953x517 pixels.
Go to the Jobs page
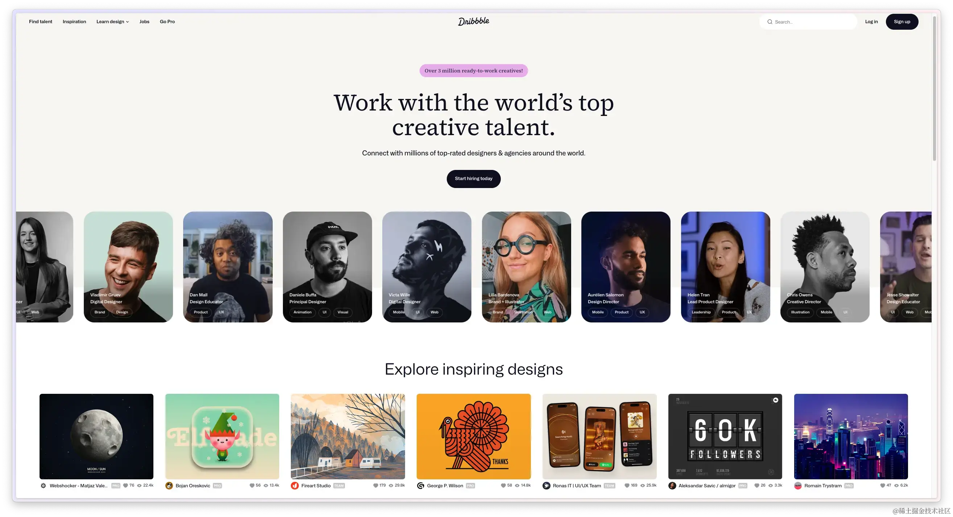(144, 21)
